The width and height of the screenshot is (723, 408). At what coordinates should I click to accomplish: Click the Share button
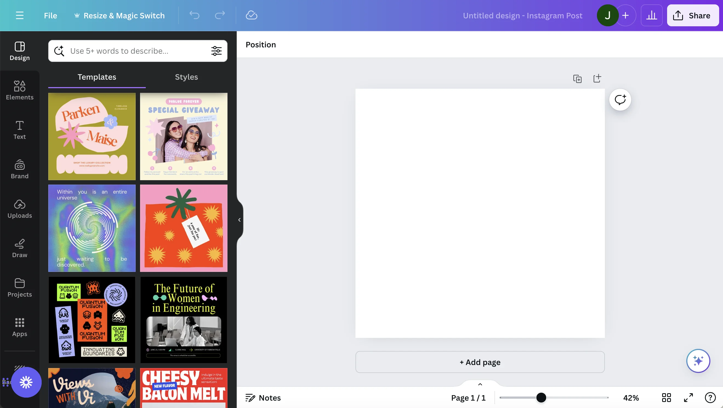pyautogui.click(x=692, y=15)
